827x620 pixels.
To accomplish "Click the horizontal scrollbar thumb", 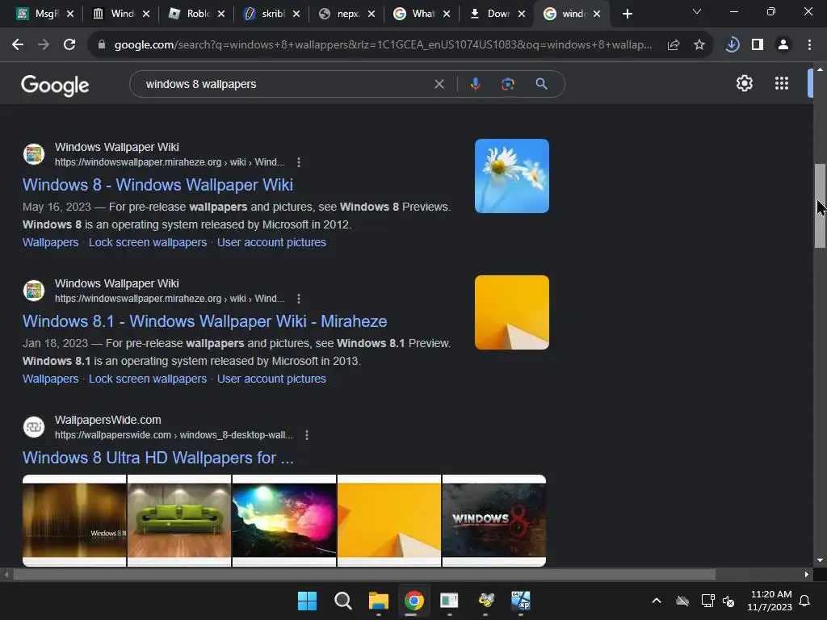I will pos(364,575).
